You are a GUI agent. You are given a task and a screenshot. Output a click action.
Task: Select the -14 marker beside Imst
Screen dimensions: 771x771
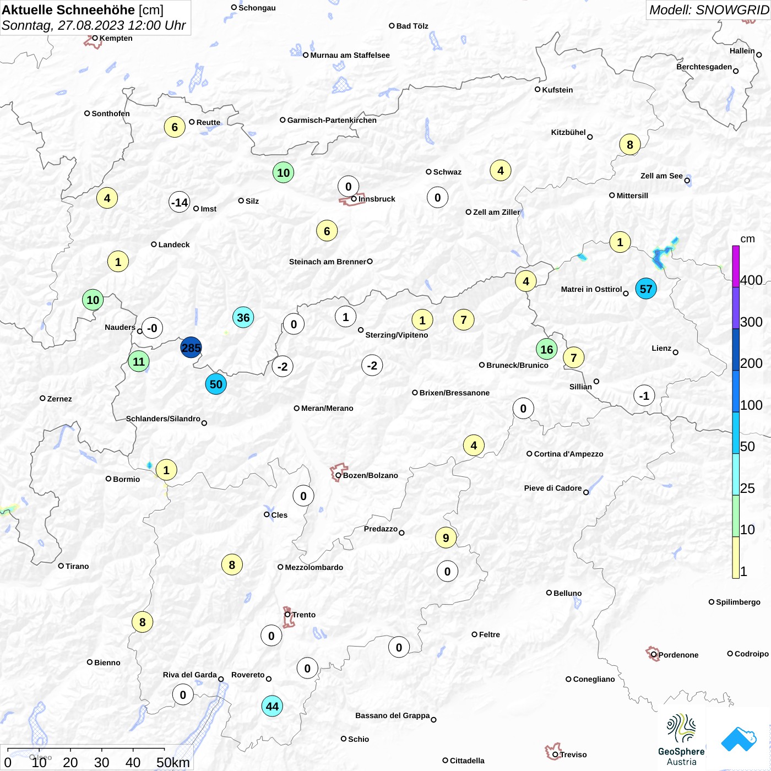click(x=180, y=202)
